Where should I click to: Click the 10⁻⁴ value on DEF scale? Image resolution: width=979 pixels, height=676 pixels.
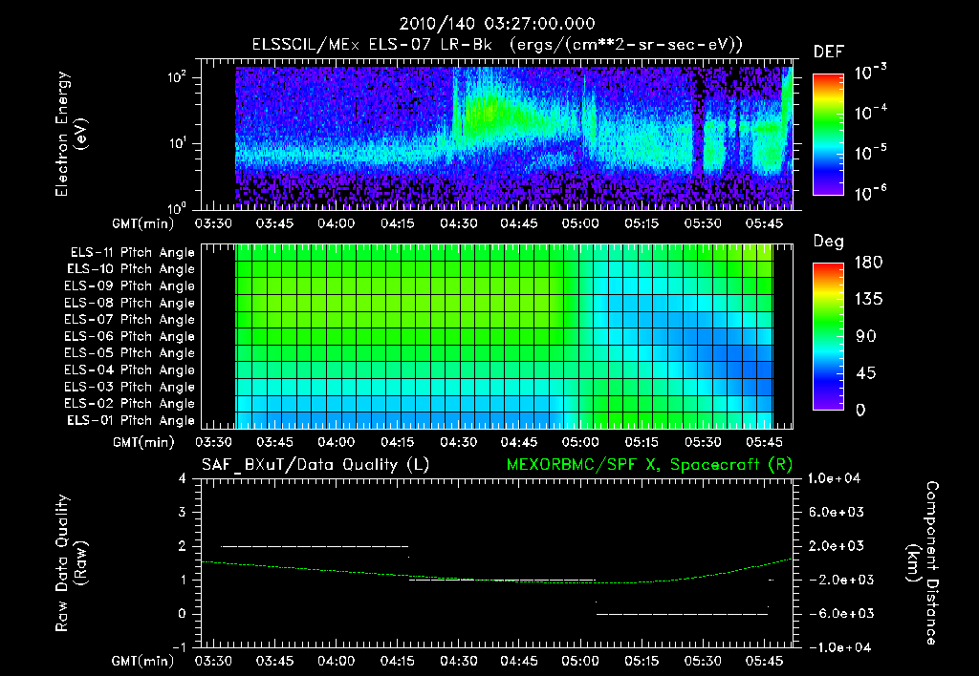click(870, 113)
